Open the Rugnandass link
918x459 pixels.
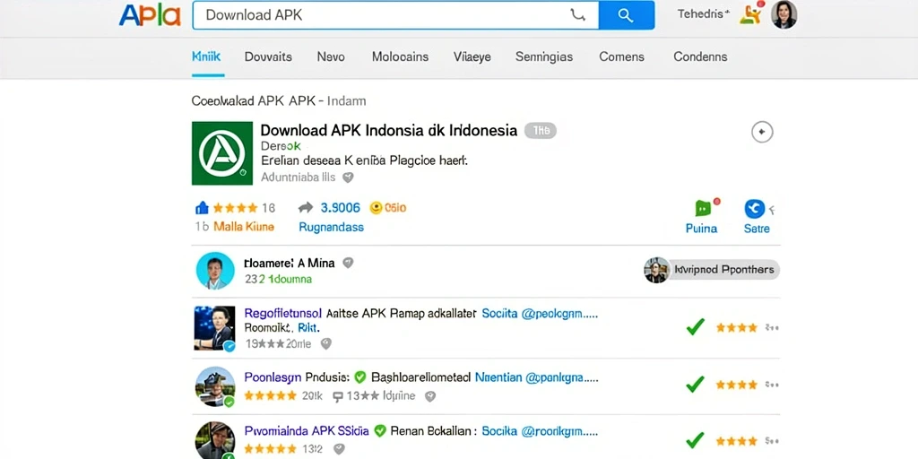pyautogui.click(x=331, y=227)
